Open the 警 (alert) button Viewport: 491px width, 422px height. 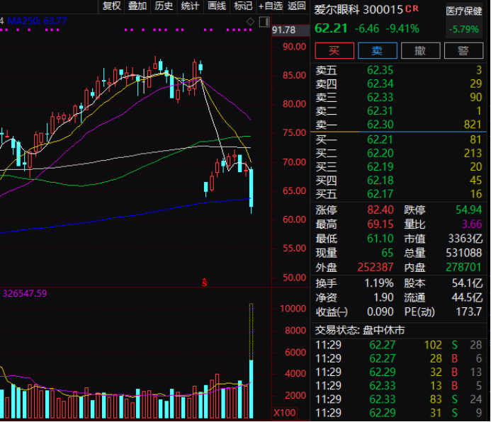point(463,50)
